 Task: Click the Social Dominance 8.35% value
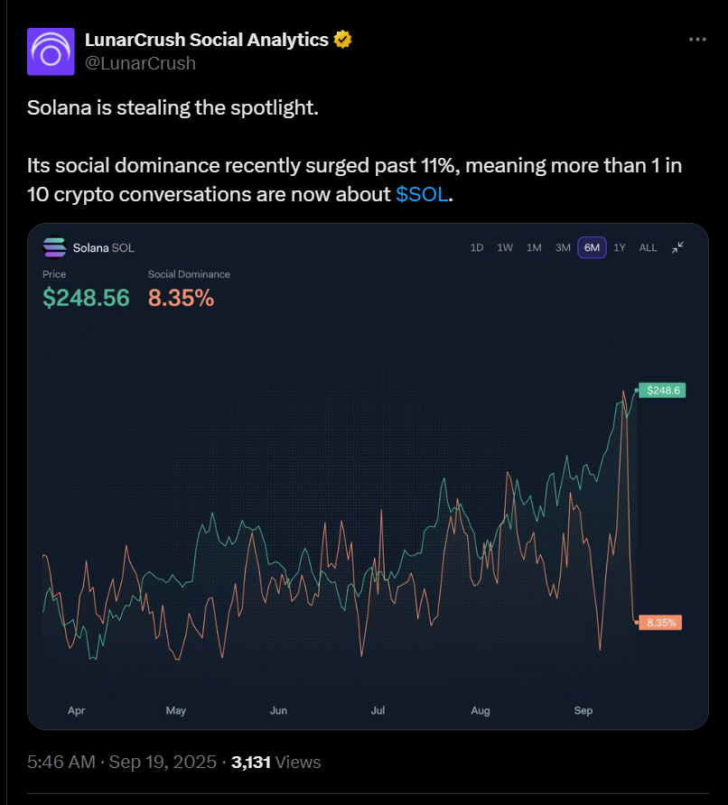point(181,298)
